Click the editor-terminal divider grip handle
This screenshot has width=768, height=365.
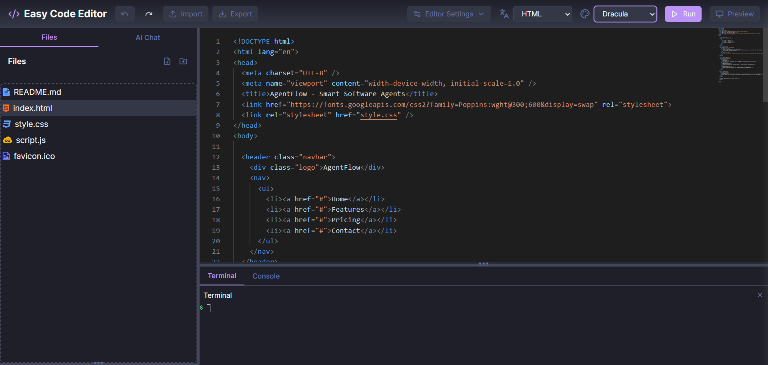[x=484, y=264]
